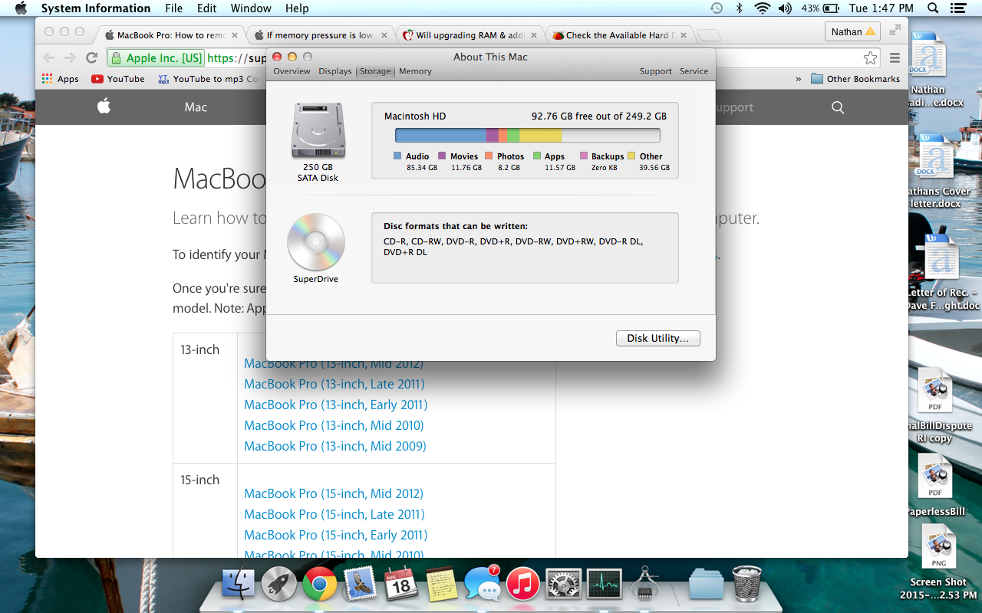Click the Chrome address bar
Screen dimensions: 982x613
coord(491,58)
